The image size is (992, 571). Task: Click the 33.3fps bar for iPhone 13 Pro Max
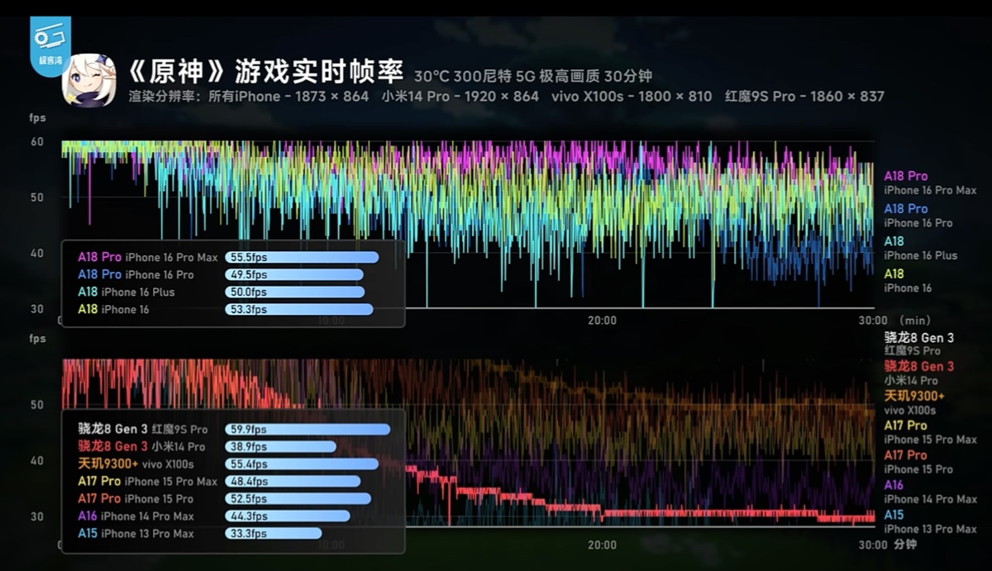coord(273,534)
